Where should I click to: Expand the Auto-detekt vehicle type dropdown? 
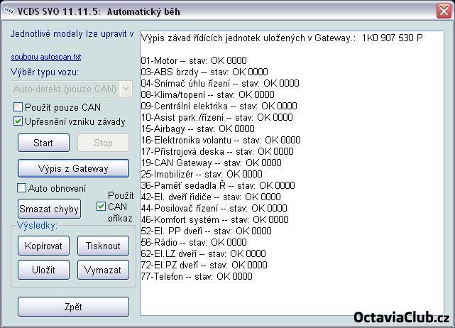pos(126,89)
